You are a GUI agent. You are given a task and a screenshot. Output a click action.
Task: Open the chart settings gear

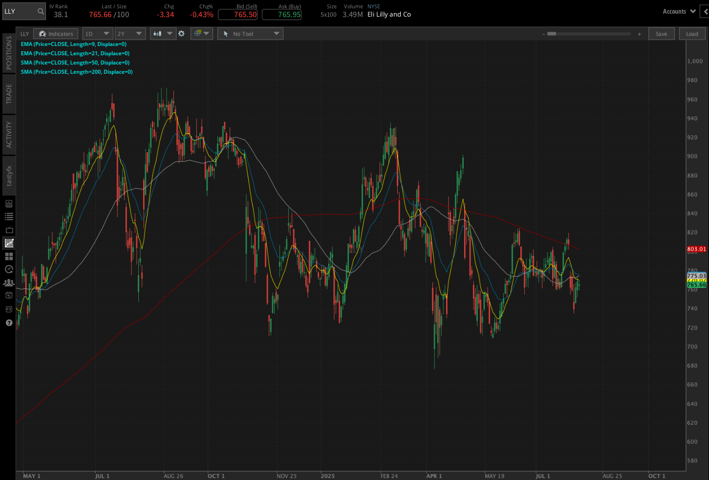point(181,34)
